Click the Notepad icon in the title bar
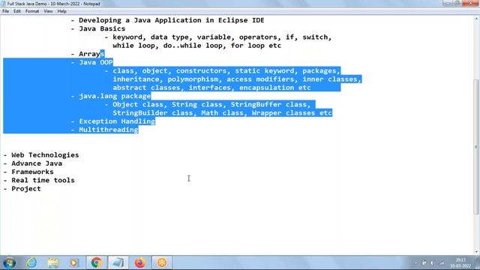The width and height of the screenshot is (480, 270). pos(3,4)
